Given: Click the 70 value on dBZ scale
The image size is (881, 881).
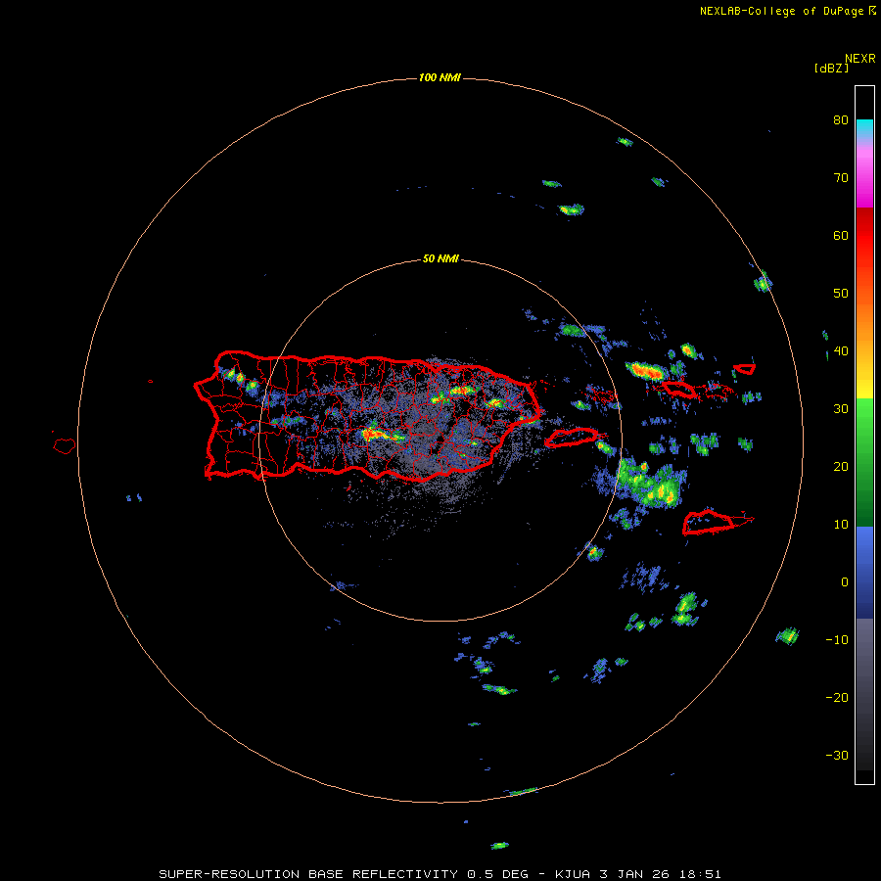Looking at the screenshot, I should click(x=841, y=178).
